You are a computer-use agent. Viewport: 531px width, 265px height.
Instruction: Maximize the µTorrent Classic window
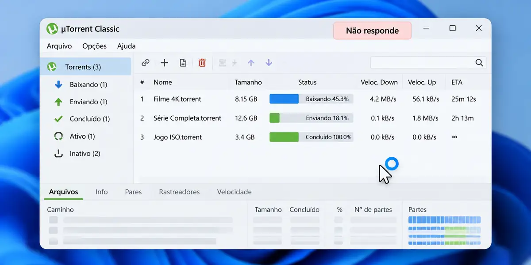pyautogui.click(x=452, y=28)
